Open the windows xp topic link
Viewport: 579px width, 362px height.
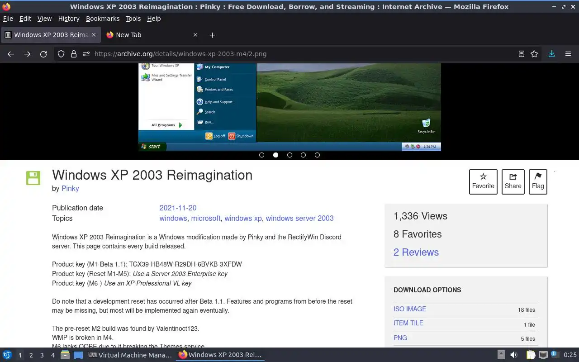pyautogui.click(x=243, y=218)
